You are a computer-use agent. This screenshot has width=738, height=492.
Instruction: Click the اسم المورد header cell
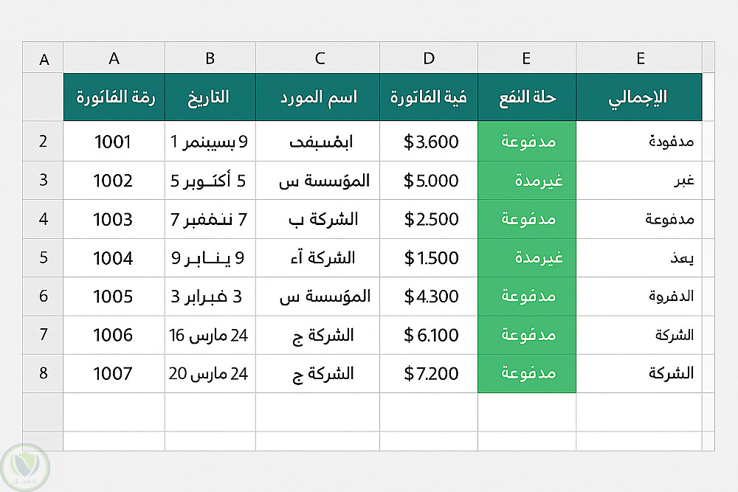coord(318,97)
